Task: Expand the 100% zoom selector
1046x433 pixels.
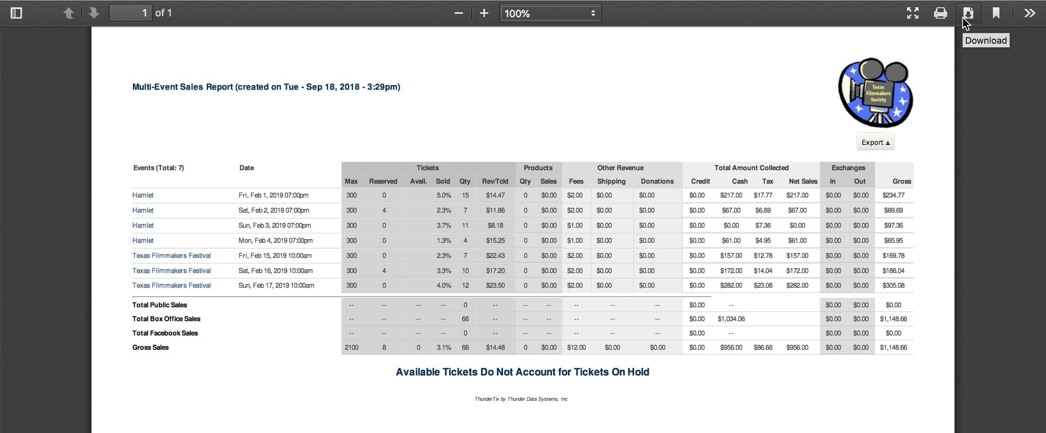Action: [550, 13]
